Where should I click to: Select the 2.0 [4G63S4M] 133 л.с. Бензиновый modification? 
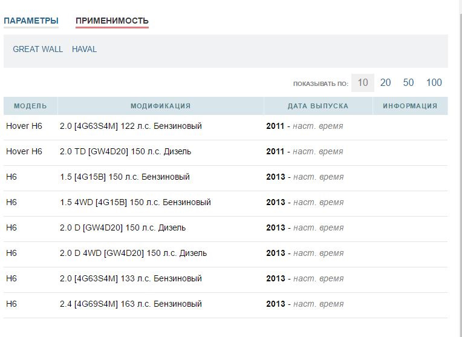click(131, 278)
